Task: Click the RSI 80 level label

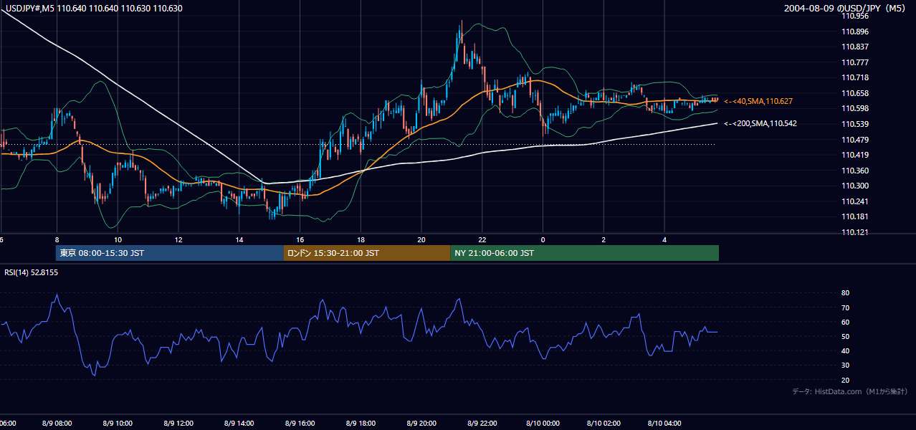Action: pyautogui.click(x=845, y=293)
